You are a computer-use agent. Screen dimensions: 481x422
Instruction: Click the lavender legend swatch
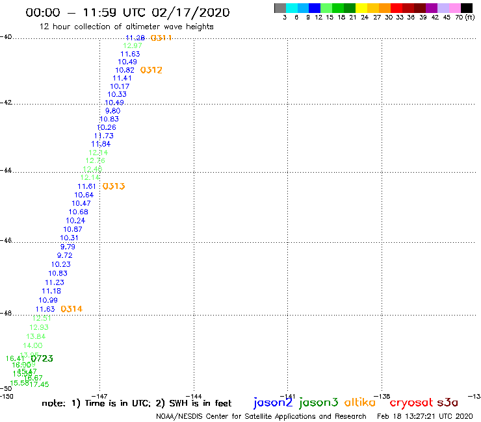pyautogui.click(x=443, y=8)
